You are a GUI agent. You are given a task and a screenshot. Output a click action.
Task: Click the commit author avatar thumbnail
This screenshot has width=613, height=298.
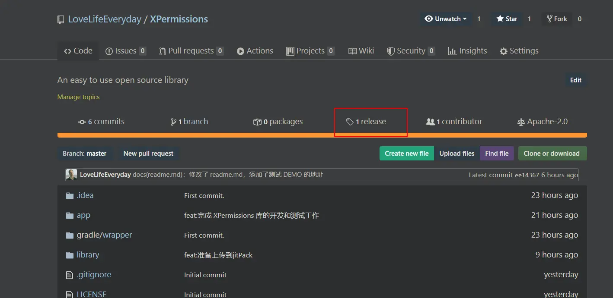71,175
